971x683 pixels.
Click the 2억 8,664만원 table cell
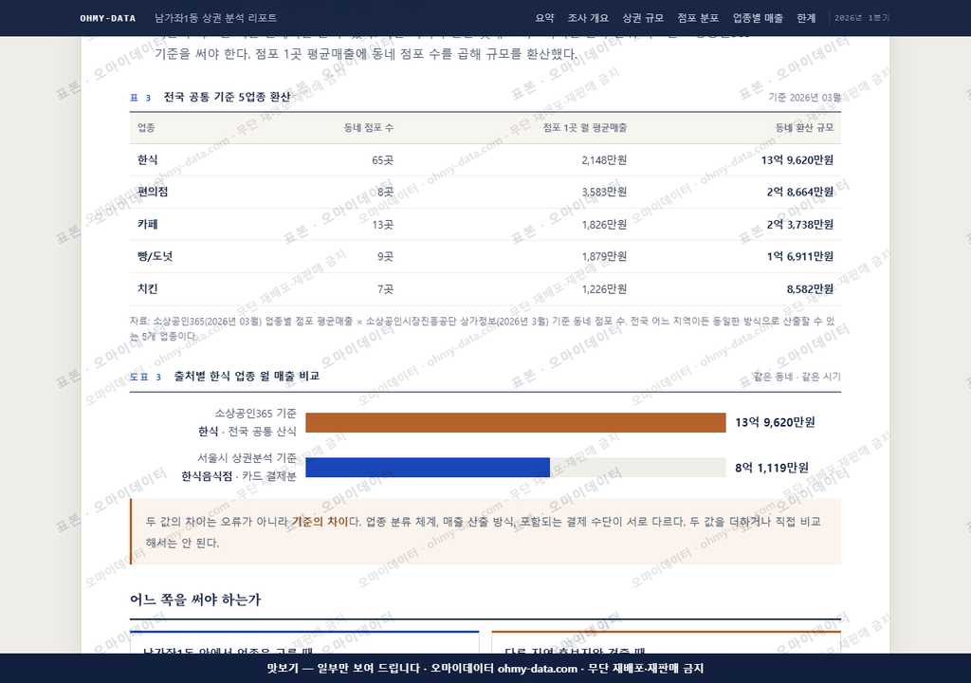coord(799,192)
